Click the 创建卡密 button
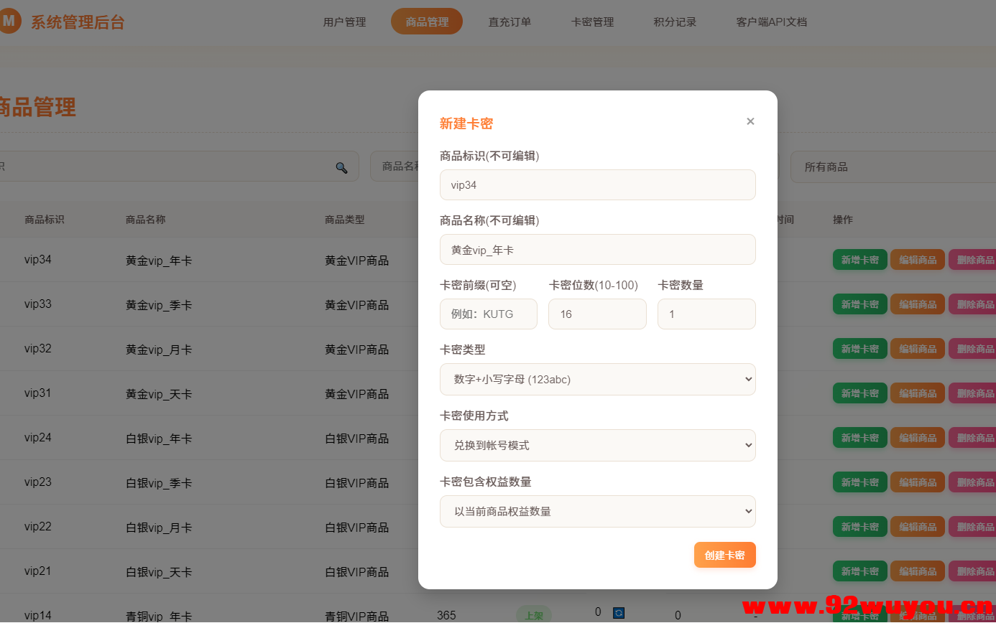Viewport: 996px width, 623px height. (x=724, y=554)
